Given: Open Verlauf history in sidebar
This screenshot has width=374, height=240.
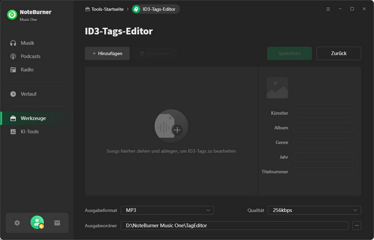Looking at the screenshot, I should pyautogui.click(x=28, y=94).
